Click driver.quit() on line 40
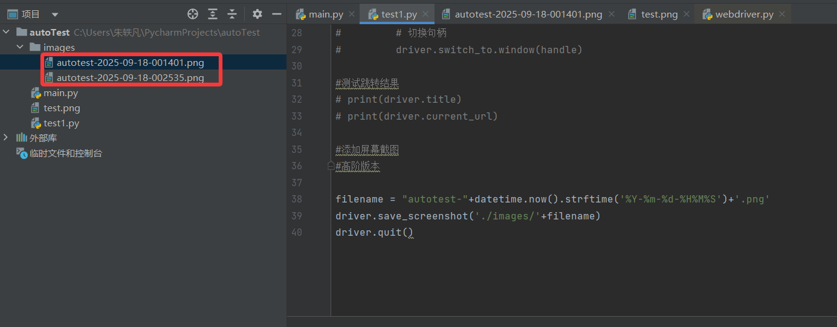This screenshot has width=837, height=327. pos(374,232)
